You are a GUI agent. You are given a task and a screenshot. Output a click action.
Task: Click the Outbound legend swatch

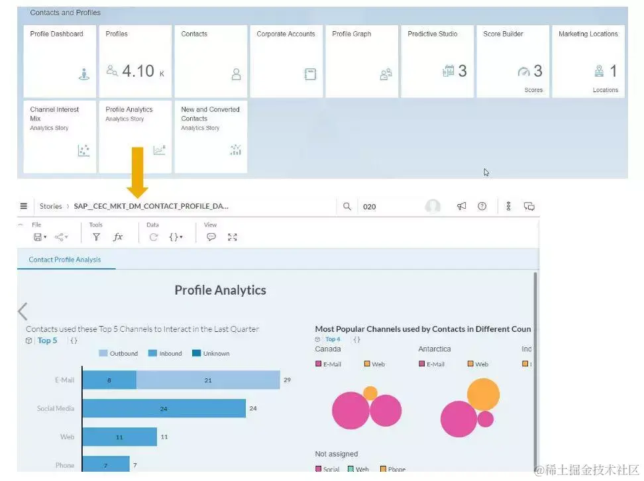[x=103, y=353]
